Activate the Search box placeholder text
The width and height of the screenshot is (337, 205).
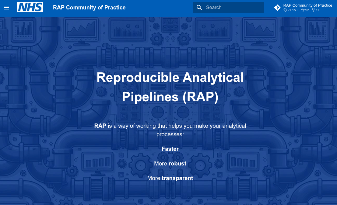[x=213, y=7]
